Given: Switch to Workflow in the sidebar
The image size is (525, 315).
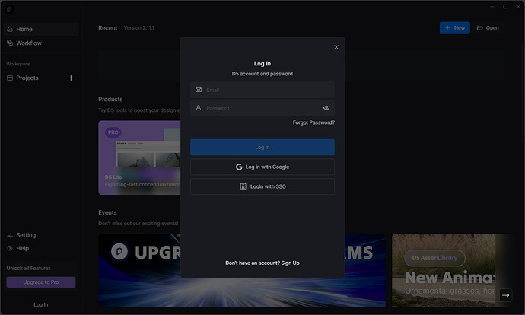Looking at the screenshot, I should point(29,43).
